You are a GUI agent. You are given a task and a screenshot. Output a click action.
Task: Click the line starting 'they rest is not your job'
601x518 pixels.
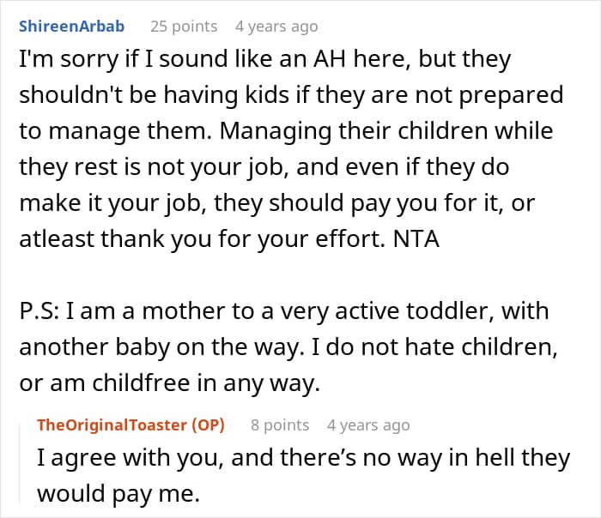264,168
